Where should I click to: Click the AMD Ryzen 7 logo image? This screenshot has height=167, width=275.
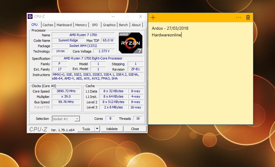[x=130, y=43]
